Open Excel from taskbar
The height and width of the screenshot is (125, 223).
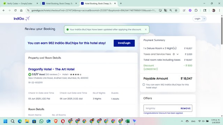128,121
